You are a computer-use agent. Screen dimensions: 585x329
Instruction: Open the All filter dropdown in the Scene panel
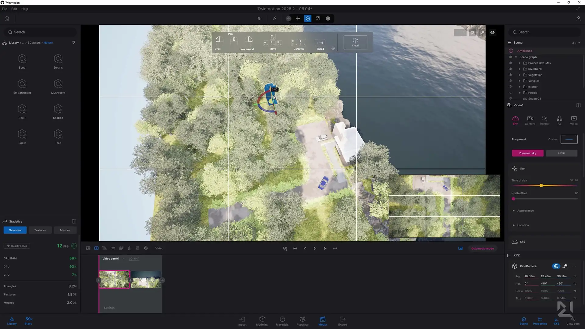pos(576,43)
